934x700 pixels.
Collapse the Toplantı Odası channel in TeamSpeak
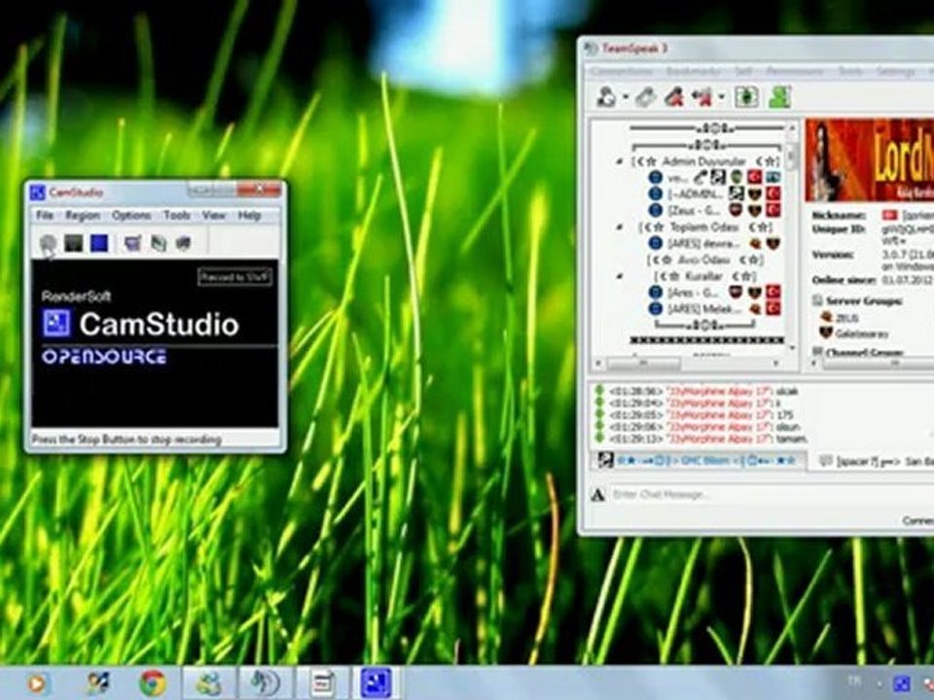(620, 227)
